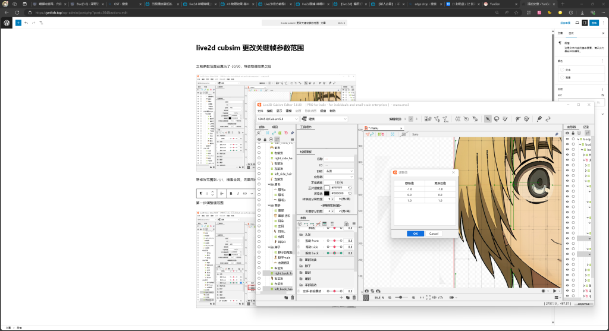Click Cancel in the adjust value dialog

[x=434, y=234]
